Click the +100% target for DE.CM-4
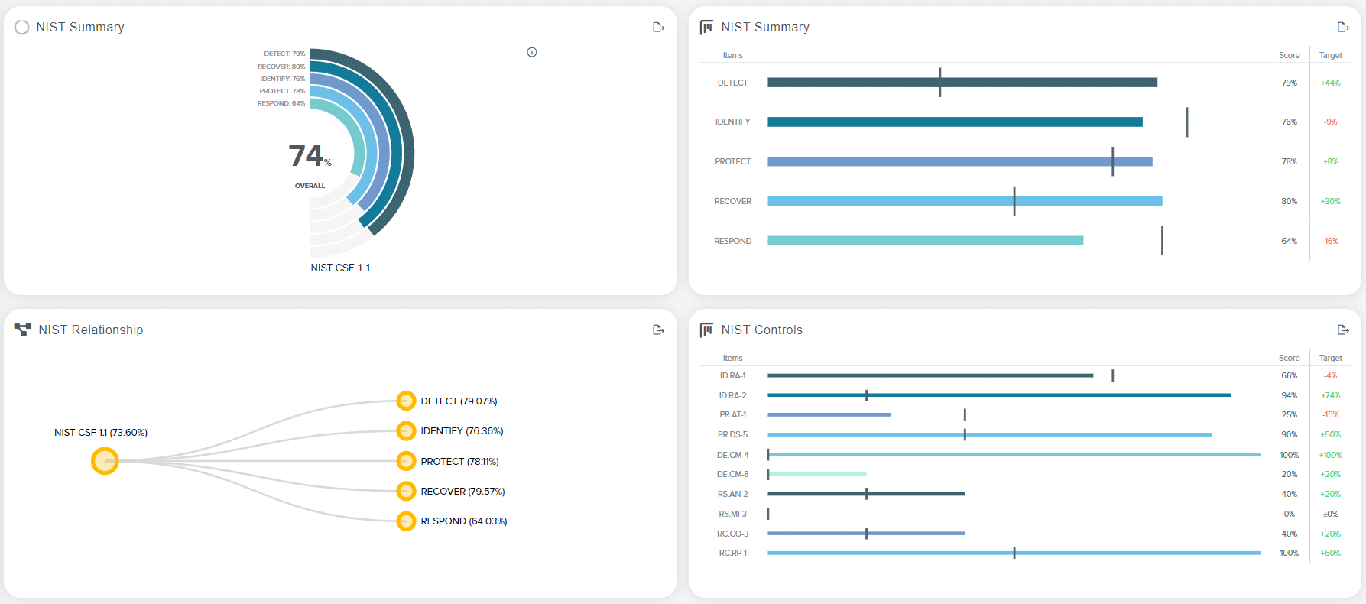Screen dimensions: 1366x604 click(1330, 455)
